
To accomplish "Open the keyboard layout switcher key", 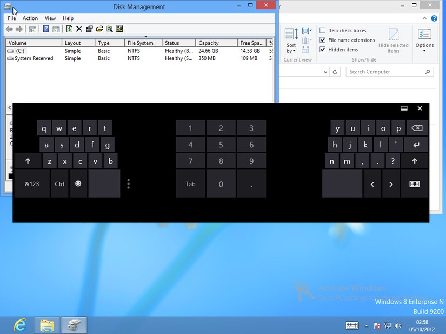I will [415, 184].
